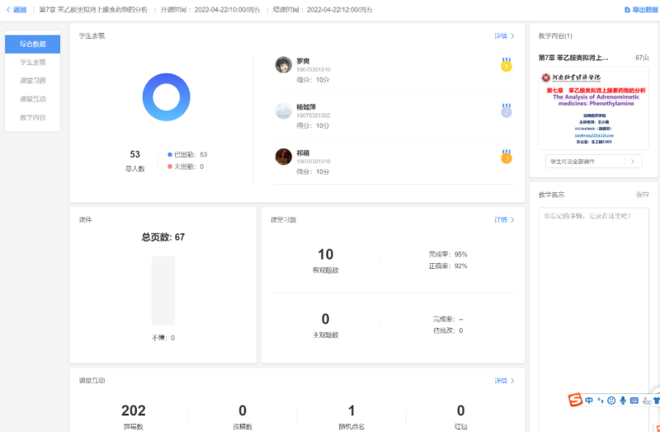660x432 pixels.
Task: Click the 导出数据 export data icon
Action: point(626,10)
